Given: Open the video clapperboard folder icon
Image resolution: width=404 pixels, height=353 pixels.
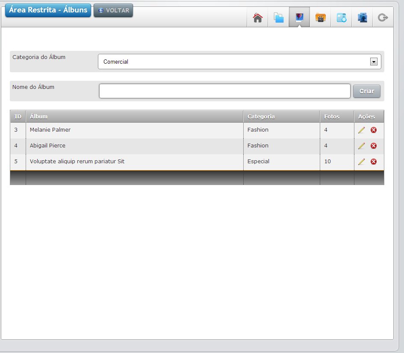Looking at the screenshot, I should [x=320, y=18].
